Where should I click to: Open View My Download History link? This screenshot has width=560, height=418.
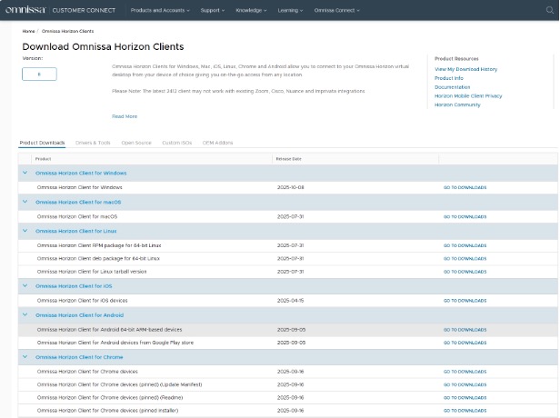(465, 69)
